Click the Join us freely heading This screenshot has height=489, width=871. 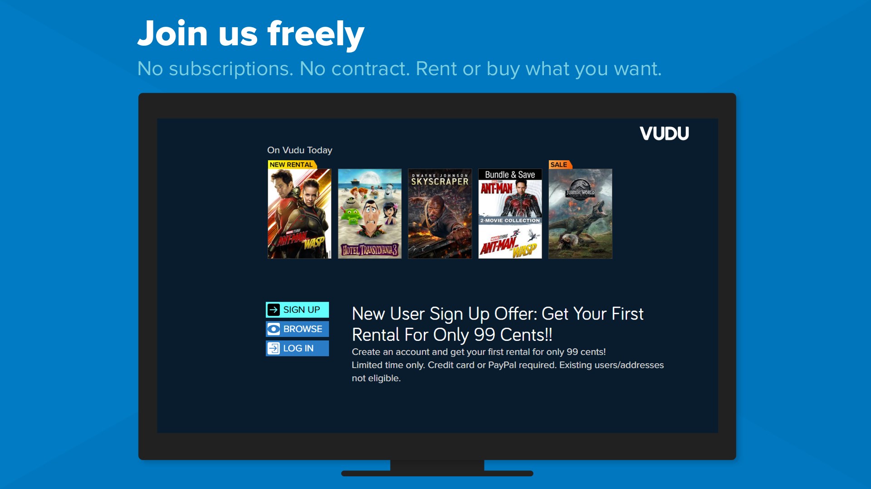251,33
